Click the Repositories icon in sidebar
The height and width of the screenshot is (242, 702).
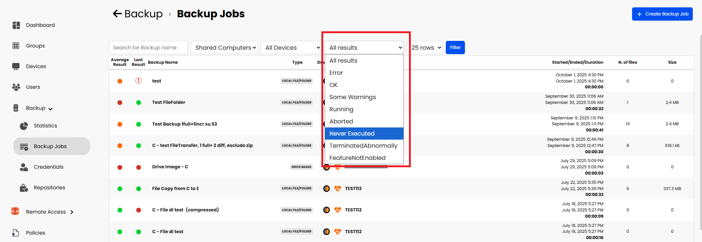(24, 188)
